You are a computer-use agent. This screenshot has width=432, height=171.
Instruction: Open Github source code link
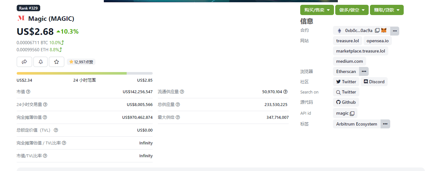(x=346, y=102)
